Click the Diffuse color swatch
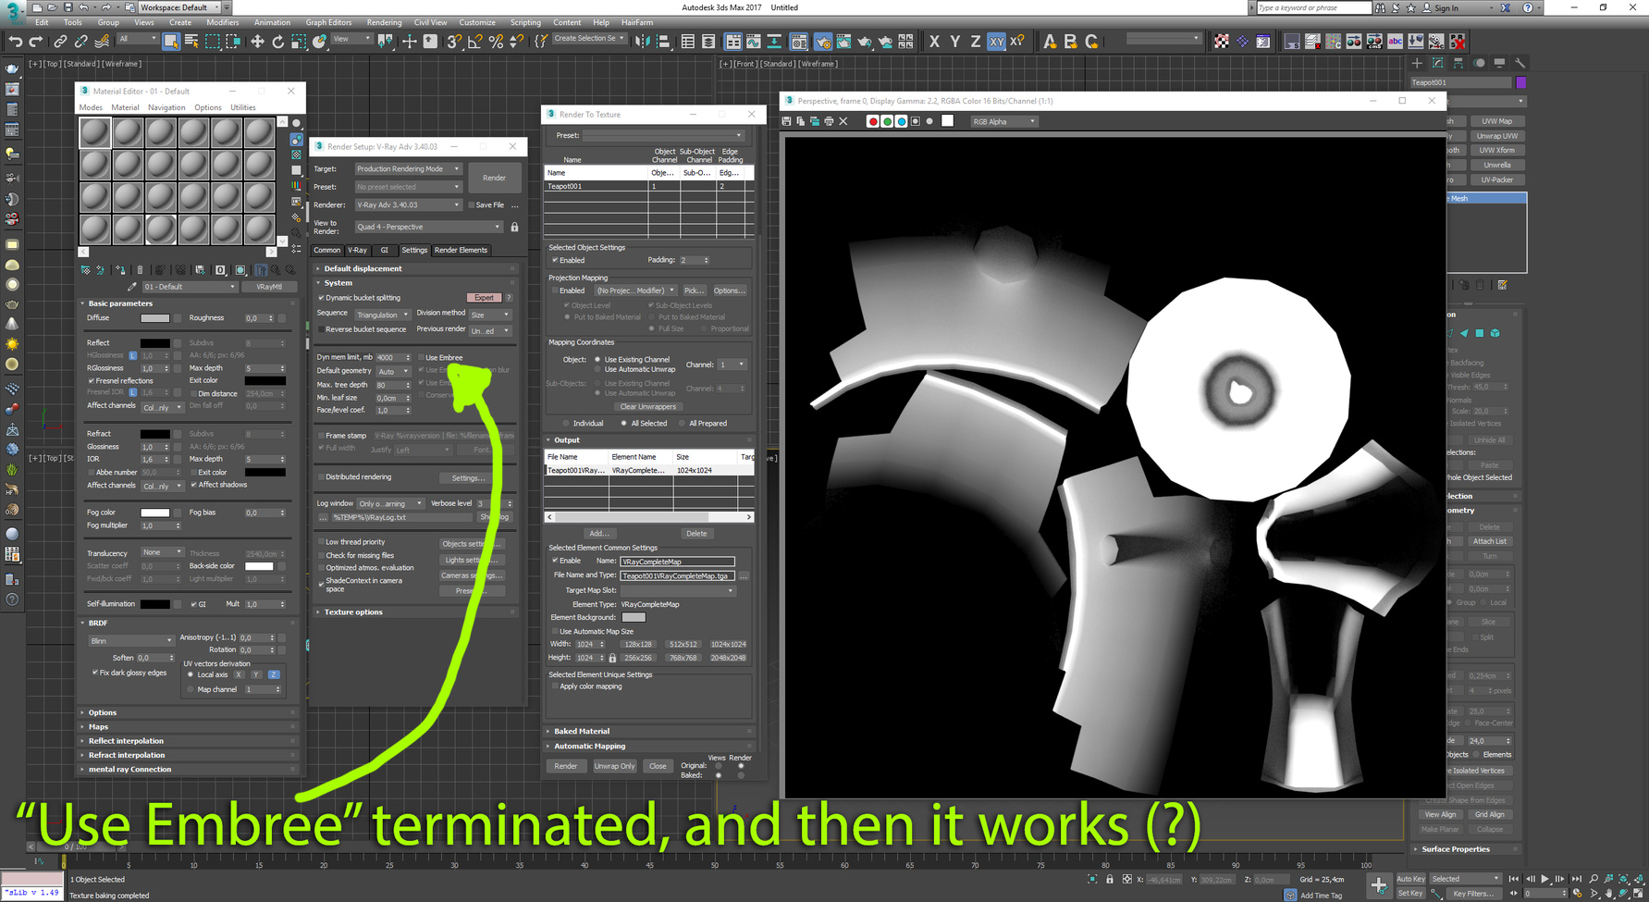Image resolution: width=1649 pixels, height=902 pixels. click(154, 318)
